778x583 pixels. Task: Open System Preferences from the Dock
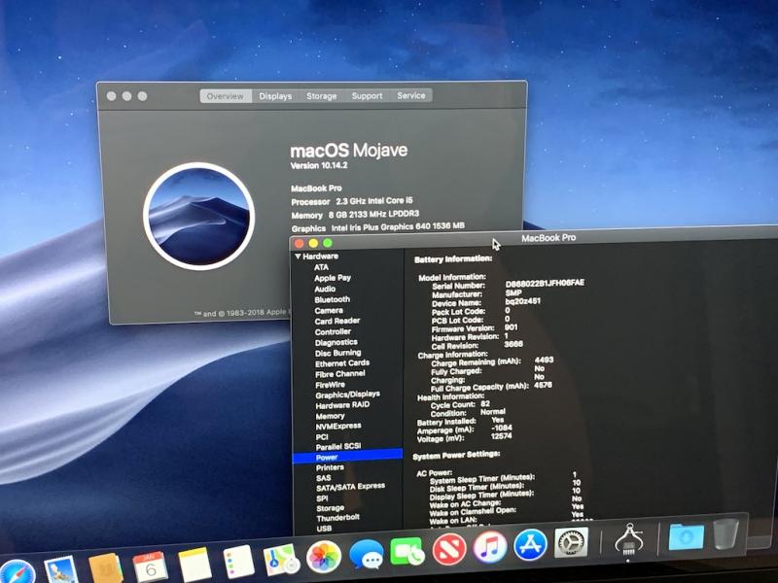571,542
